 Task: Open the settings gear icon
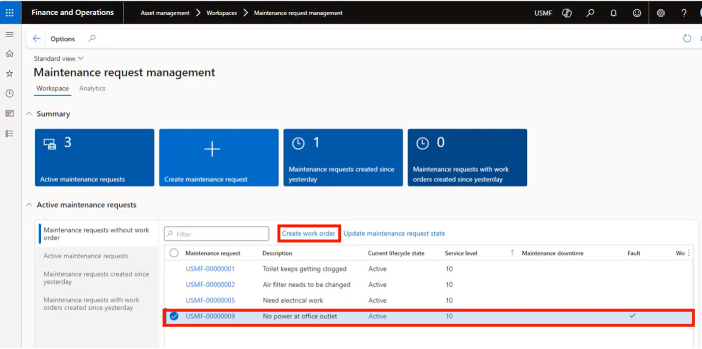click(x=661, y=13)
